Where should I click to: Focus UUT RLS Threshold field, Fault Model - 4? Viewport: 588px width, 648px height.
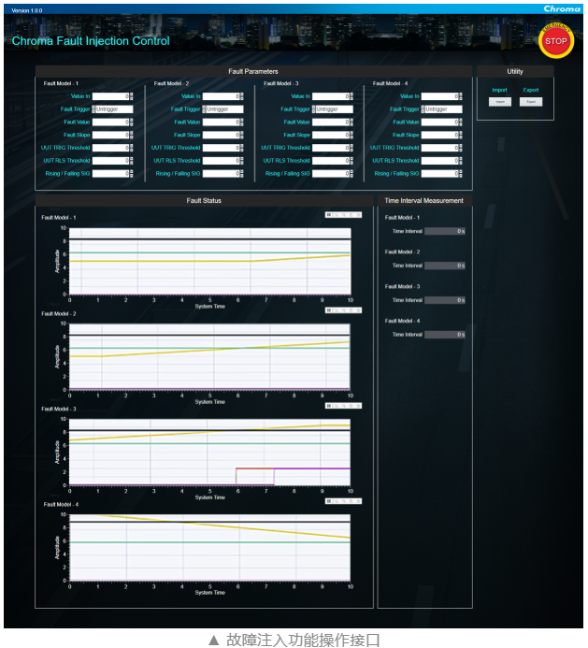point(439,161)
